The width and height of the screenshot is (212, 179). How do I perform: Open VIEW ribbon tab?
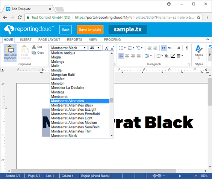click(93, 39)
